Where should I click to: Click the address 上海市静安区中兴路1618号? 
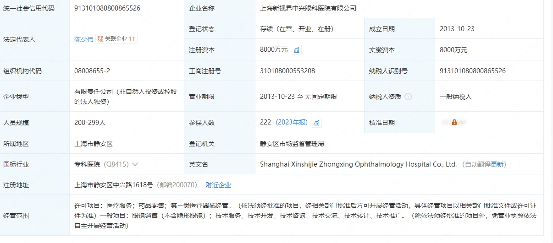[114, 185]
